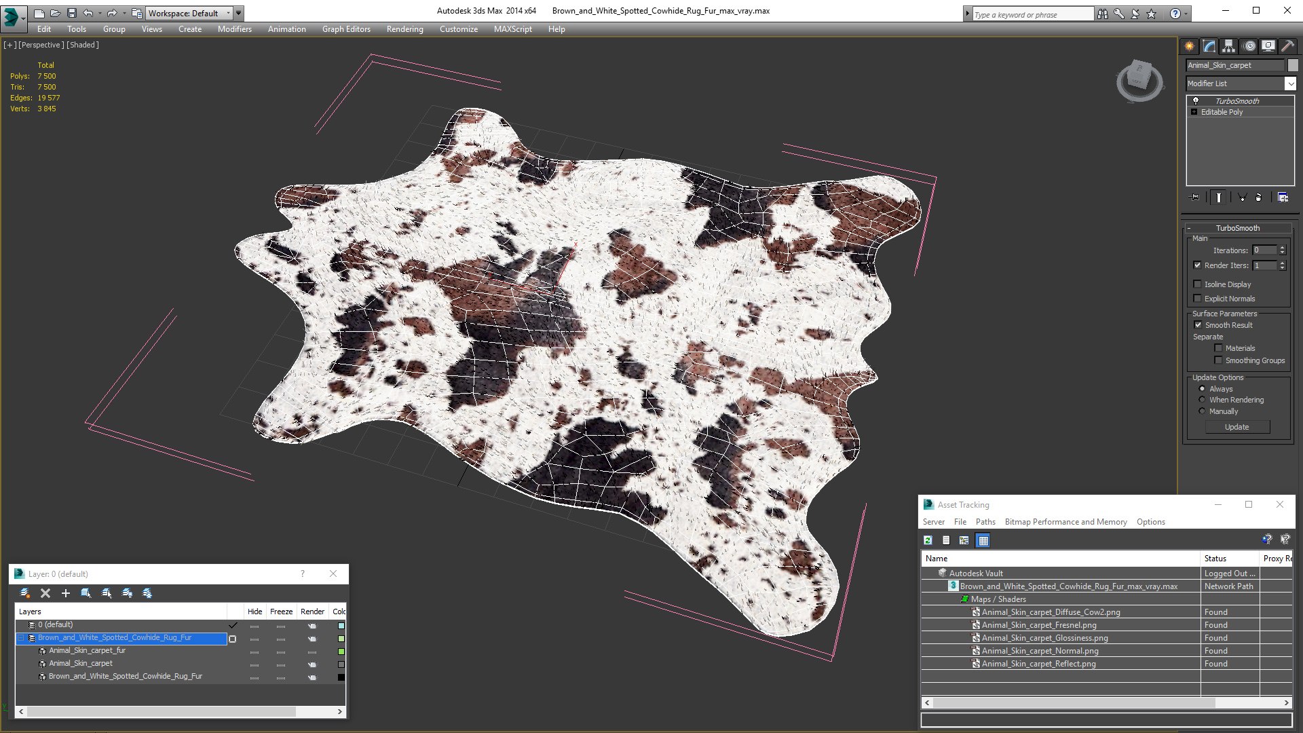
Task: Switch to the Hierarchy panel tab
Action: [1228, 46]
